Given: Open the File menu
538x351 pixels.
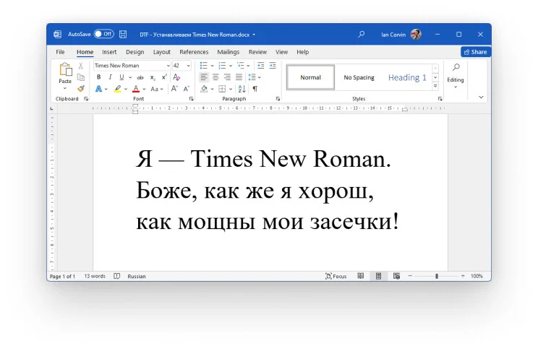Looking at the screenshot, I should click(60, 52).
